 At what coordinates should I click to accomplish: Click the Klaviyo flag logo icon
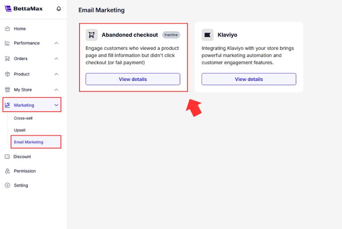(207, 35)
